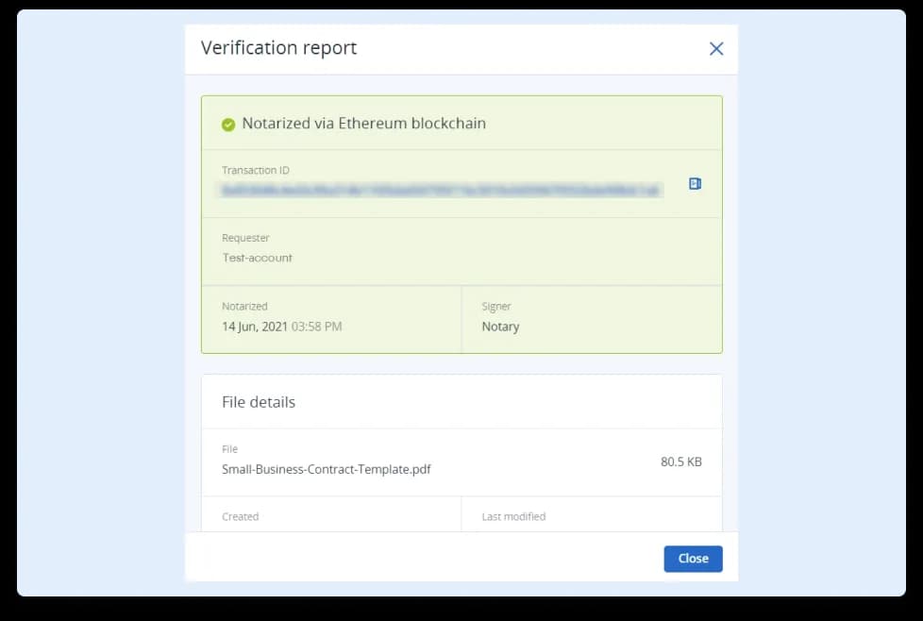Screen dimensions: 923x621
Task: Click the Verification report title
Action: 277,48
